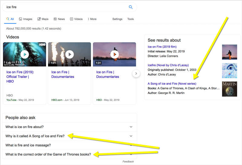Click the 'About 782,000,000 results' text
The height and width of the screenshot is (165, 242).
(x=34, y=28)
